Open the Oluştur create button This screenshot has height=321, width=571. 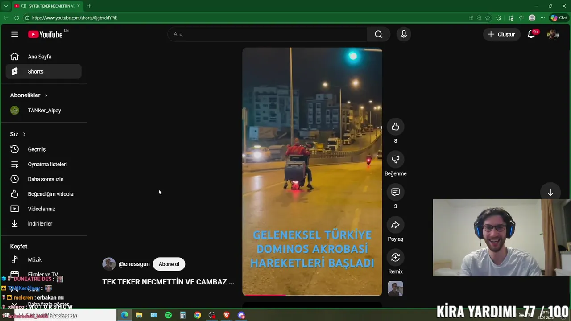click(x=501, y=34)
